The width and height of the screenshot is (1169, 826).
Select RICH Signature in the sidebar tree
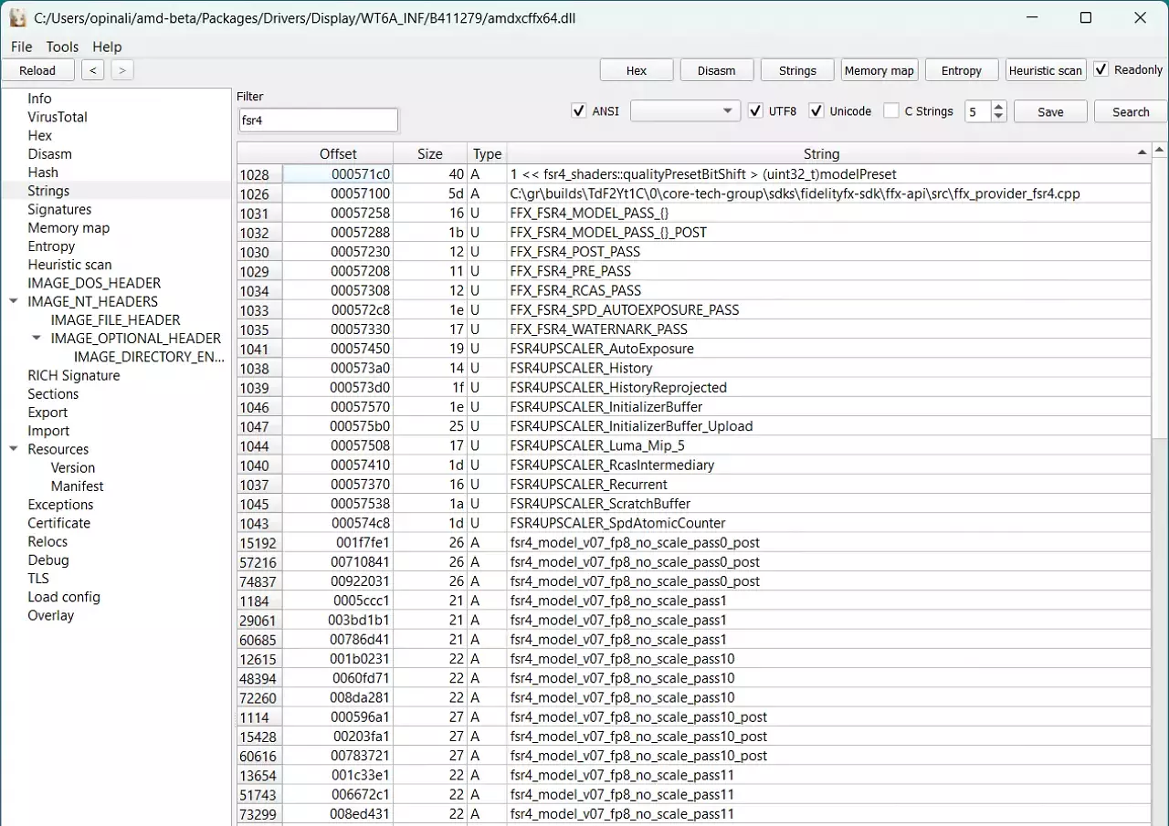point(74,375)
